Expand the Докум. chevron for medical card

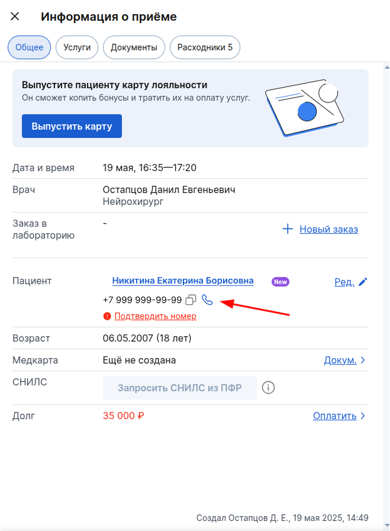(363, 360)
